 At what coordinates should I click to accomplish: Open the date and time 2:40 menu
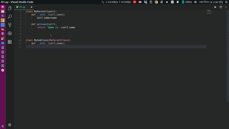pos(211,2)
